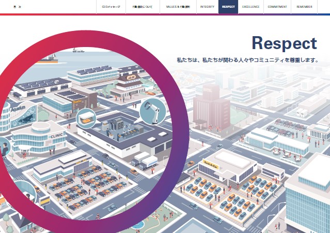Switch to the INTEGRITY tab
The width and height of the screenshot is (330, 233).
coord(207,7)
